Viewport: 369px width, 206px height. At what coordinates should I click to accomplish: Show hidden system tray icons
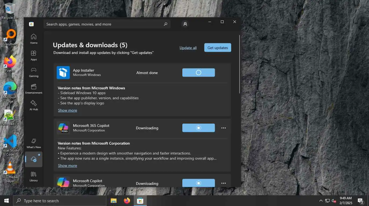pyautogui.click(x=321, y=201)
